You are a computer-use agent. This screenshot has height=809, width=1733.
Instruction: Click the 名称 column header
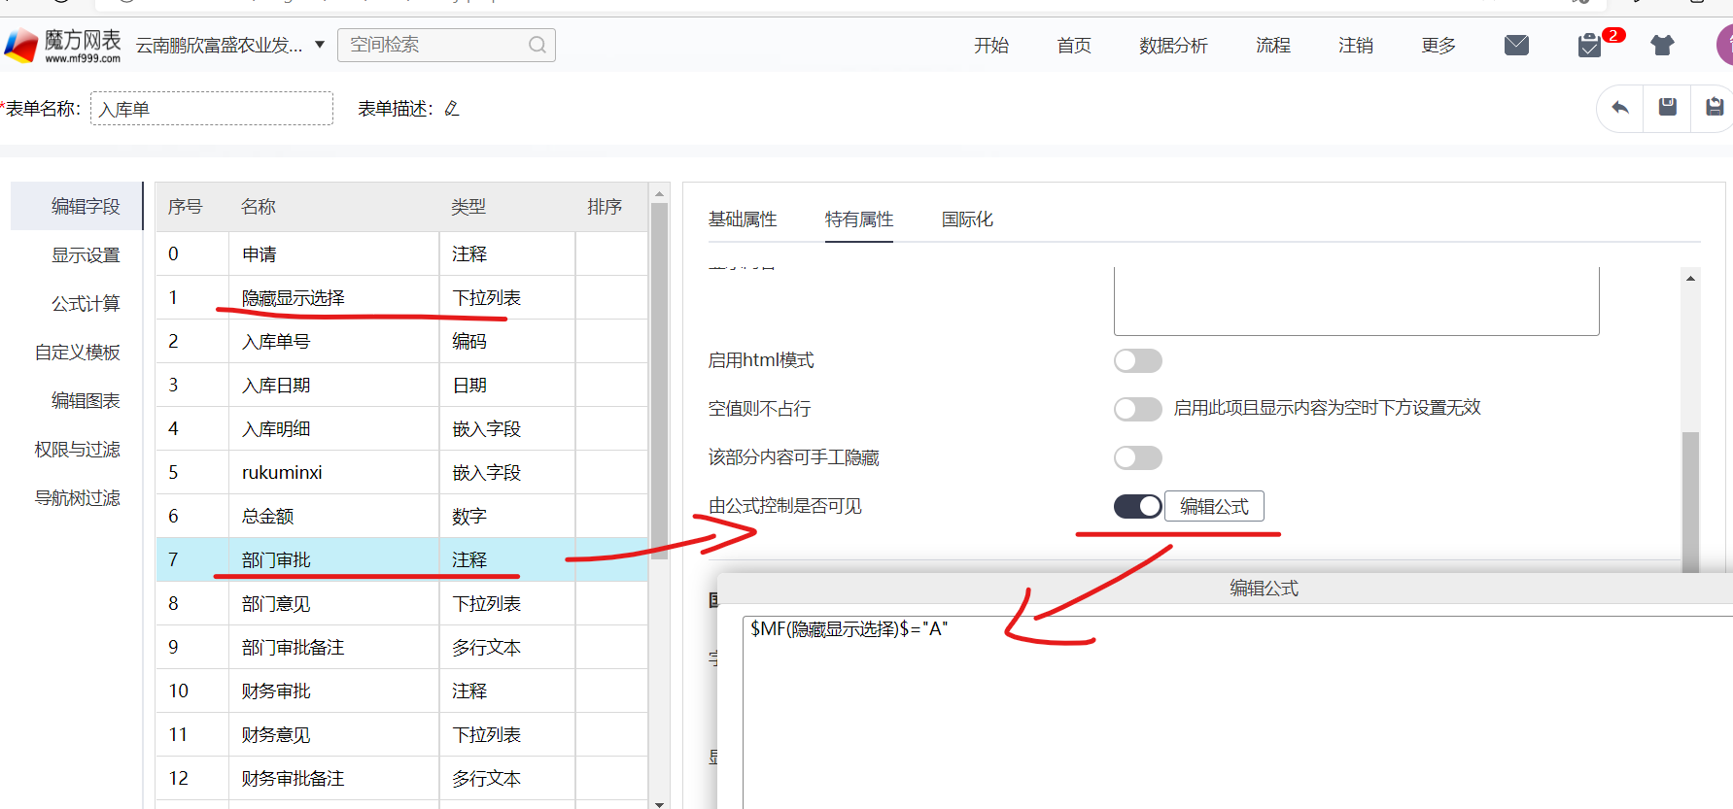[259, 207]
